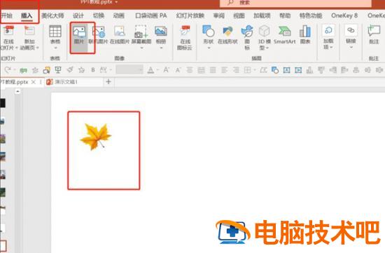Click the search box in title bar
Image resolution: width=385 pixels, height=253 pixels.
tap(295, 3)
